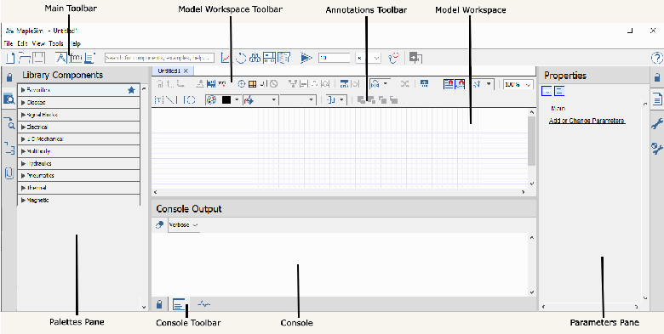
Task: Click the eraser icon in Console Output
Action: pos(160,225)
